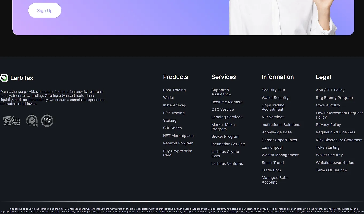This screenshot has width=364, height=214.
Task: Open Launchpool in Information column
Action: (272, 147)
